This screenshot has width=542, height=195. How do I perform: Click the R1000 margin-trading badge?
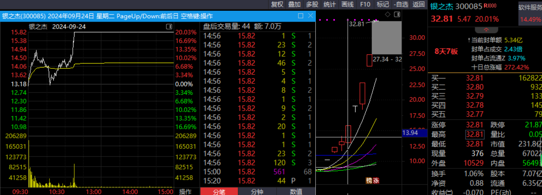490,6
